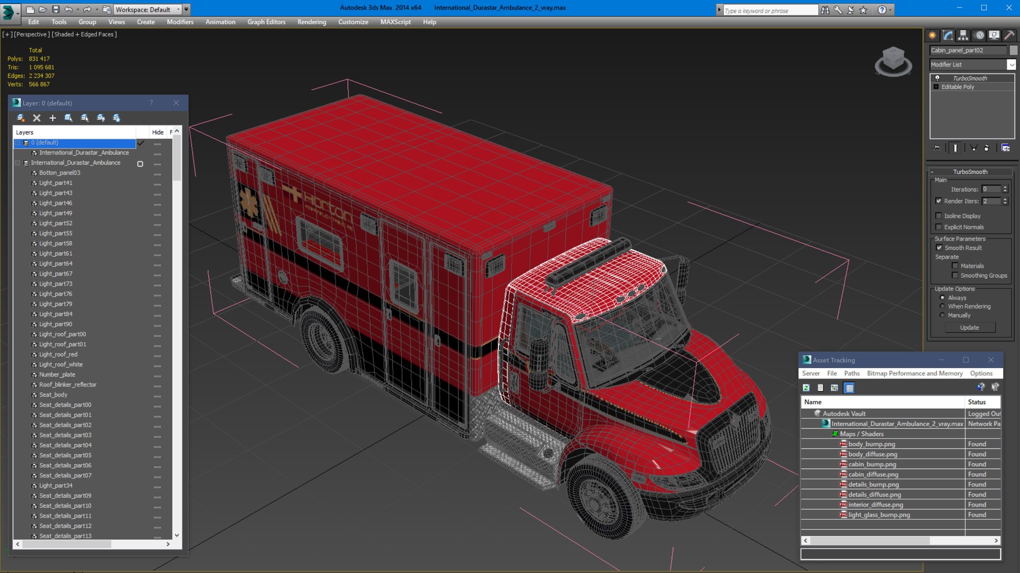The width and height of the screenshot is (1020, 573).
Task: Open the Rendering menu
Action: pos(312,22)
